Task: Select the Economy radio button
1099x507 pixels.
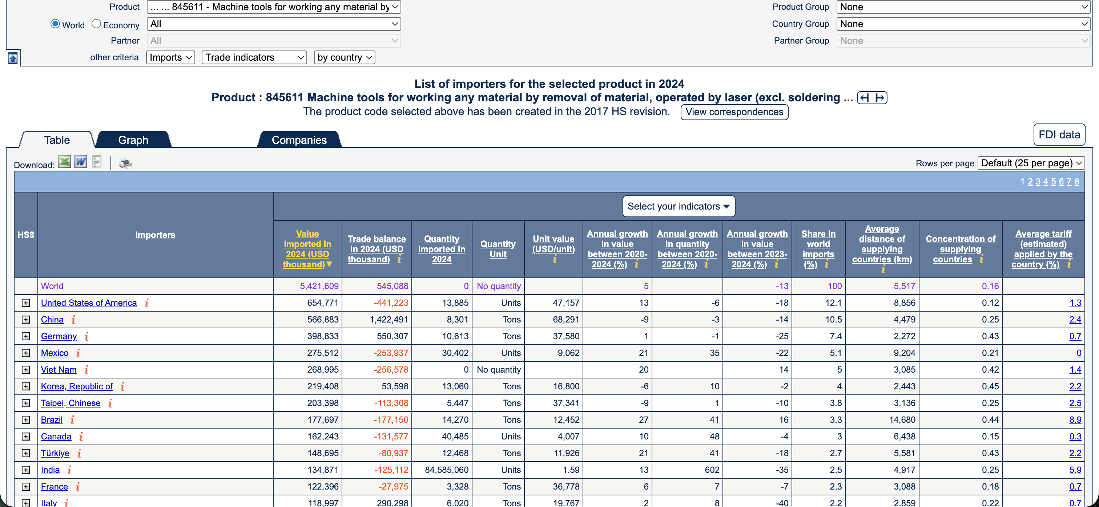Action: (96, 24)
